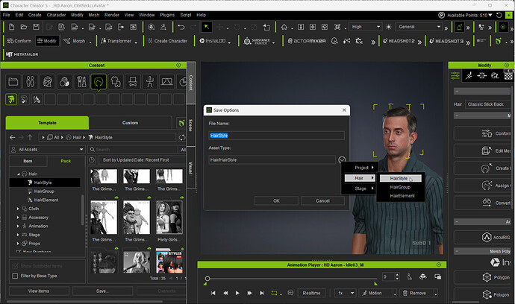Open the All Assets dropdown

pos(47,150)
